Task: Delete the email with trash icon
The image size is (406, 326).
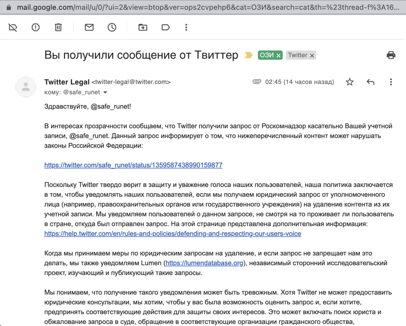Action: tap(58, 28)
